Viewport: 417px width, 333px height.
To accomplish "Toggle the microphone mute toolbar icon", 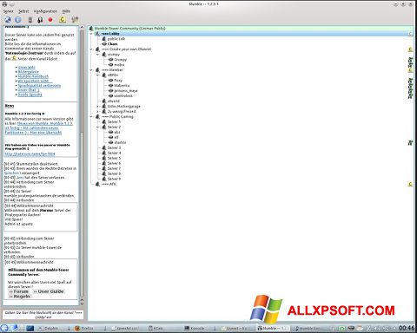I will [x=30, y=20].
